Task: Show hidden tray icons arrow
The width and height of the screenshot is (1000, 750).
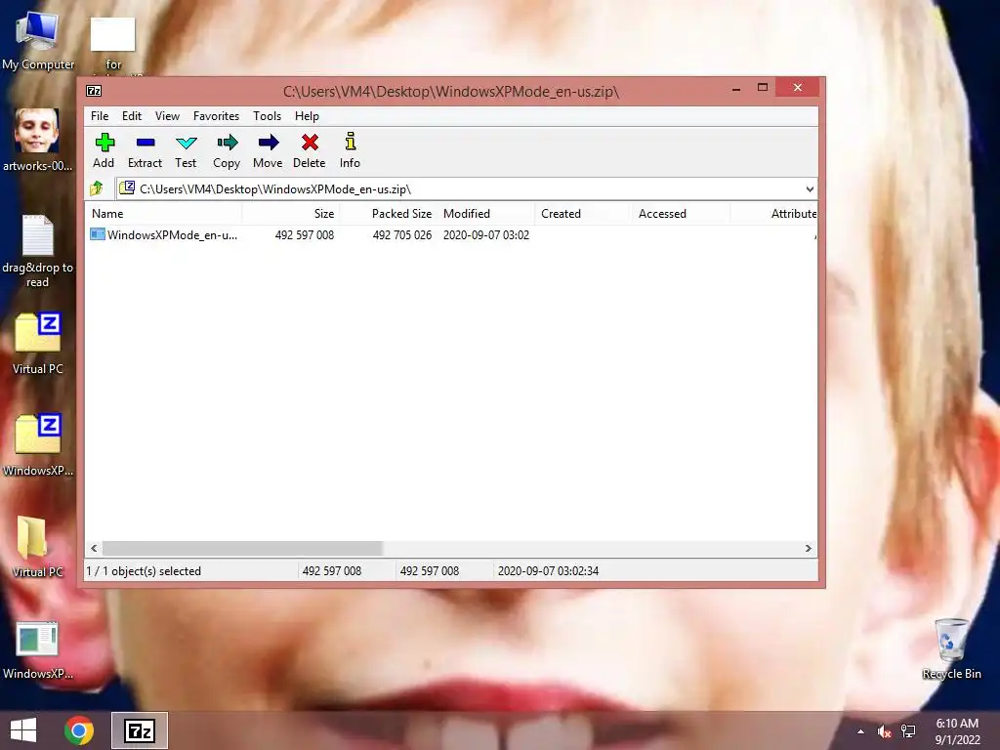Action: pyautogui.click(x=860, y=730)
